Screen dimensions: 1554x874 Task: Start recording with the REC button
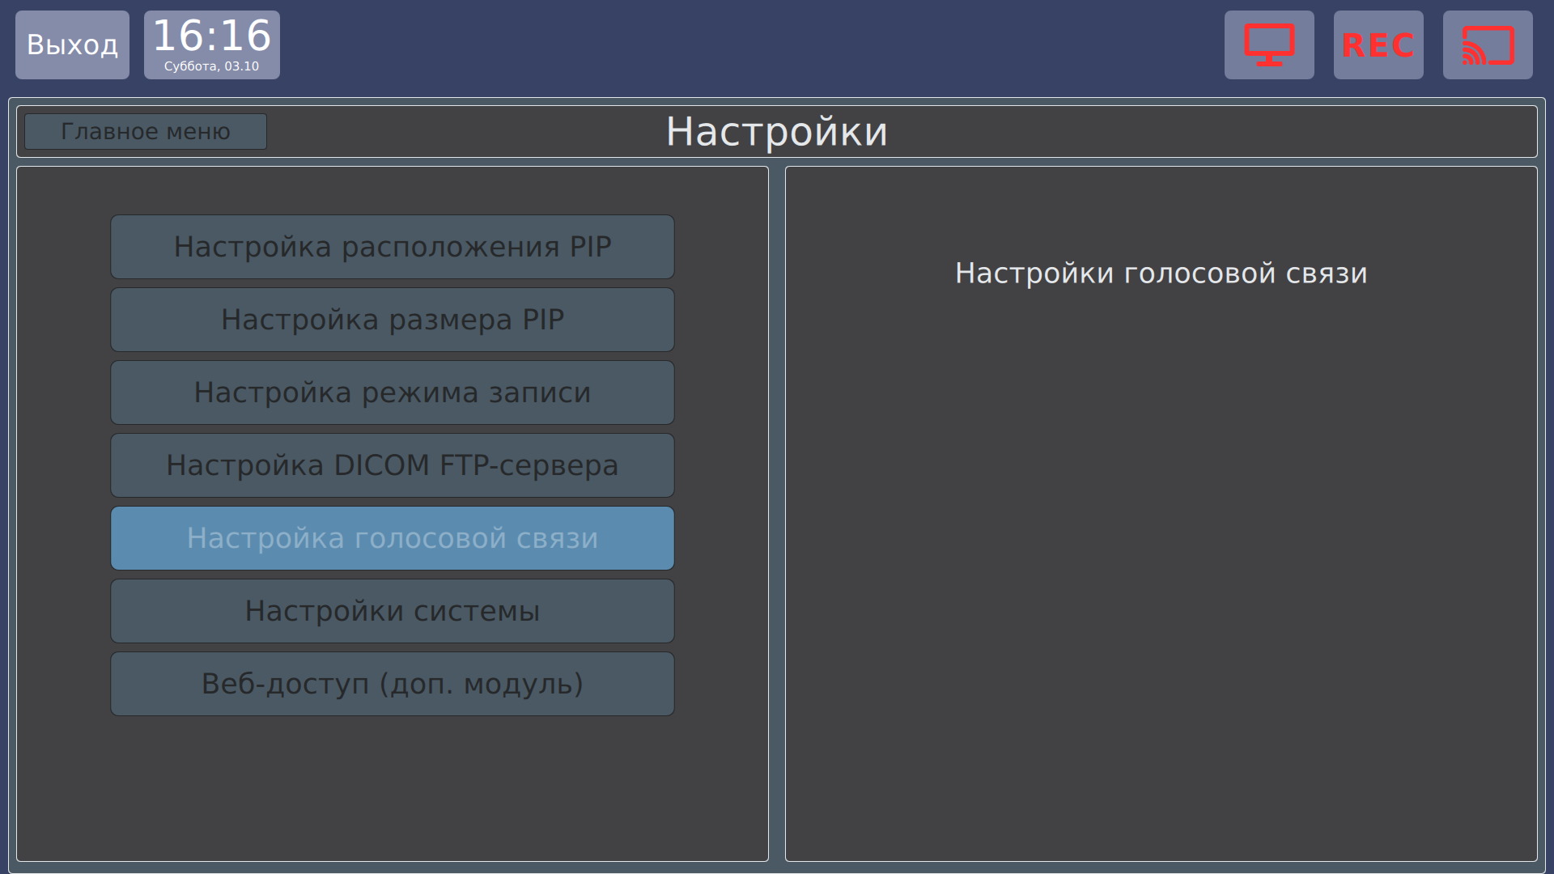[x=1378, y=45]
